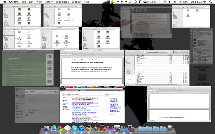Open the volume control in menu bar
This screenshot has width=215, height=134.
coord(169,2)
